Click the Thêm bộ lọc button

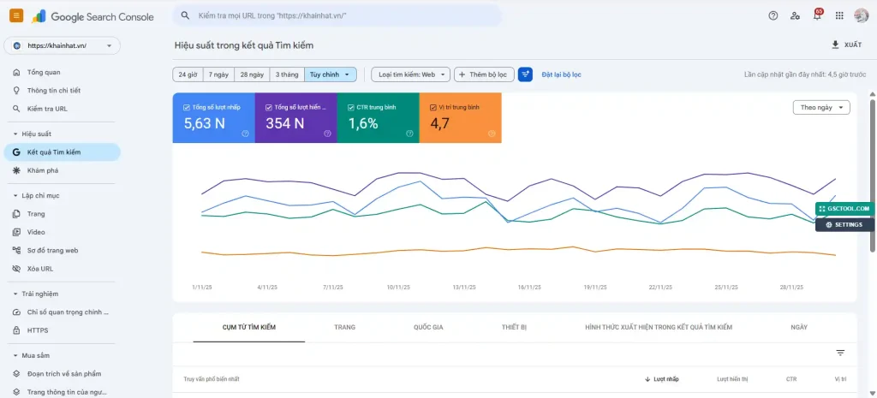(x=484, y=74)
